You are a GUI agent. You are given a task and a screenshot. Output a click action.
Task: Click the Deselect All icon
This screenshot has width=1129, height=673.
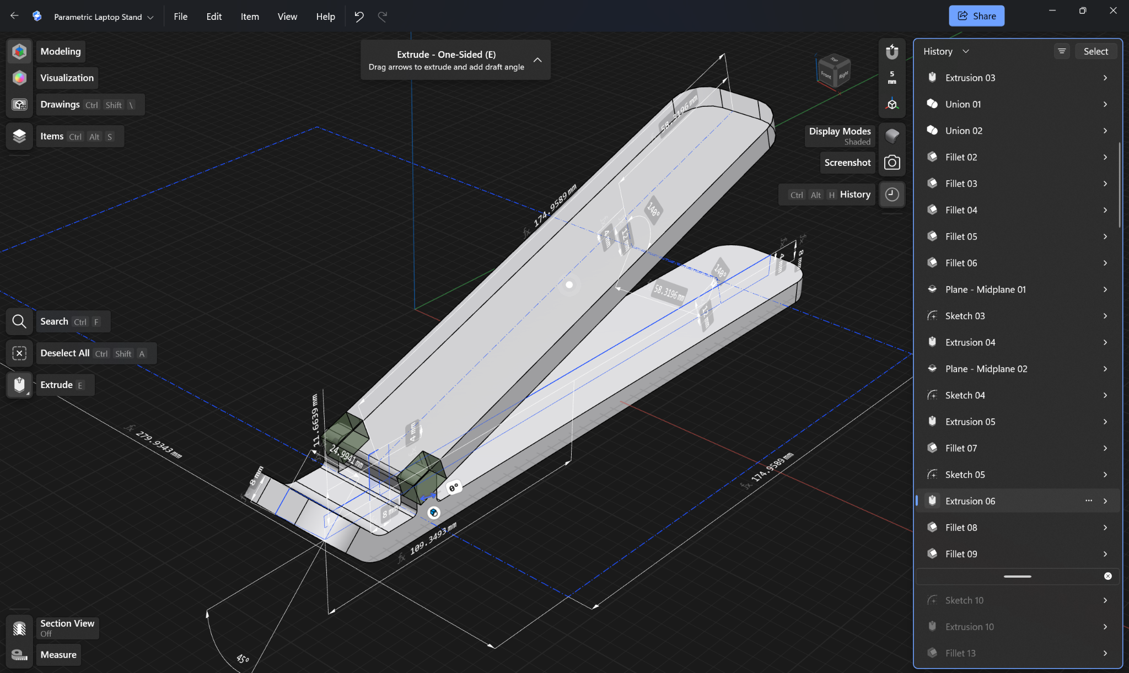click(19, 353)
